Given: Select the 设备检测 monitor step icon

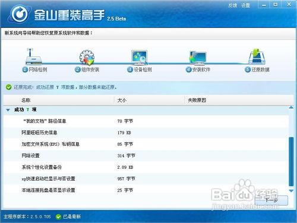Looking at the screenshot, I should pyautogui.click(x=140, y=58).
